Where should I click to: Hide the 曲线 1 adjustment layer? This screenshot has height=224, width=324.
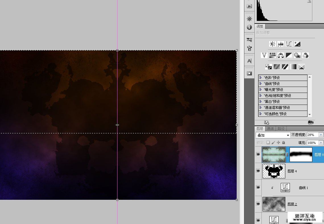coord(258,188)
